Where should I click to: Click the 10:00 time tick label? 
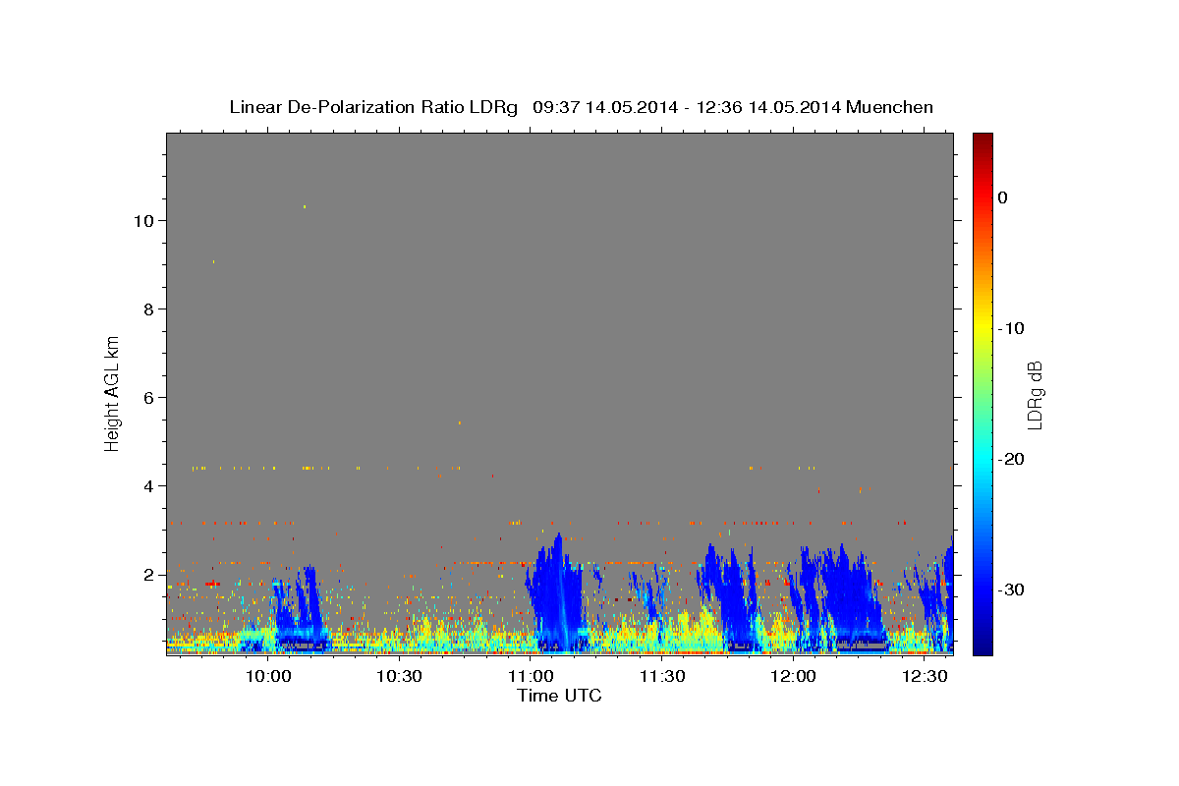coord(266,677)
